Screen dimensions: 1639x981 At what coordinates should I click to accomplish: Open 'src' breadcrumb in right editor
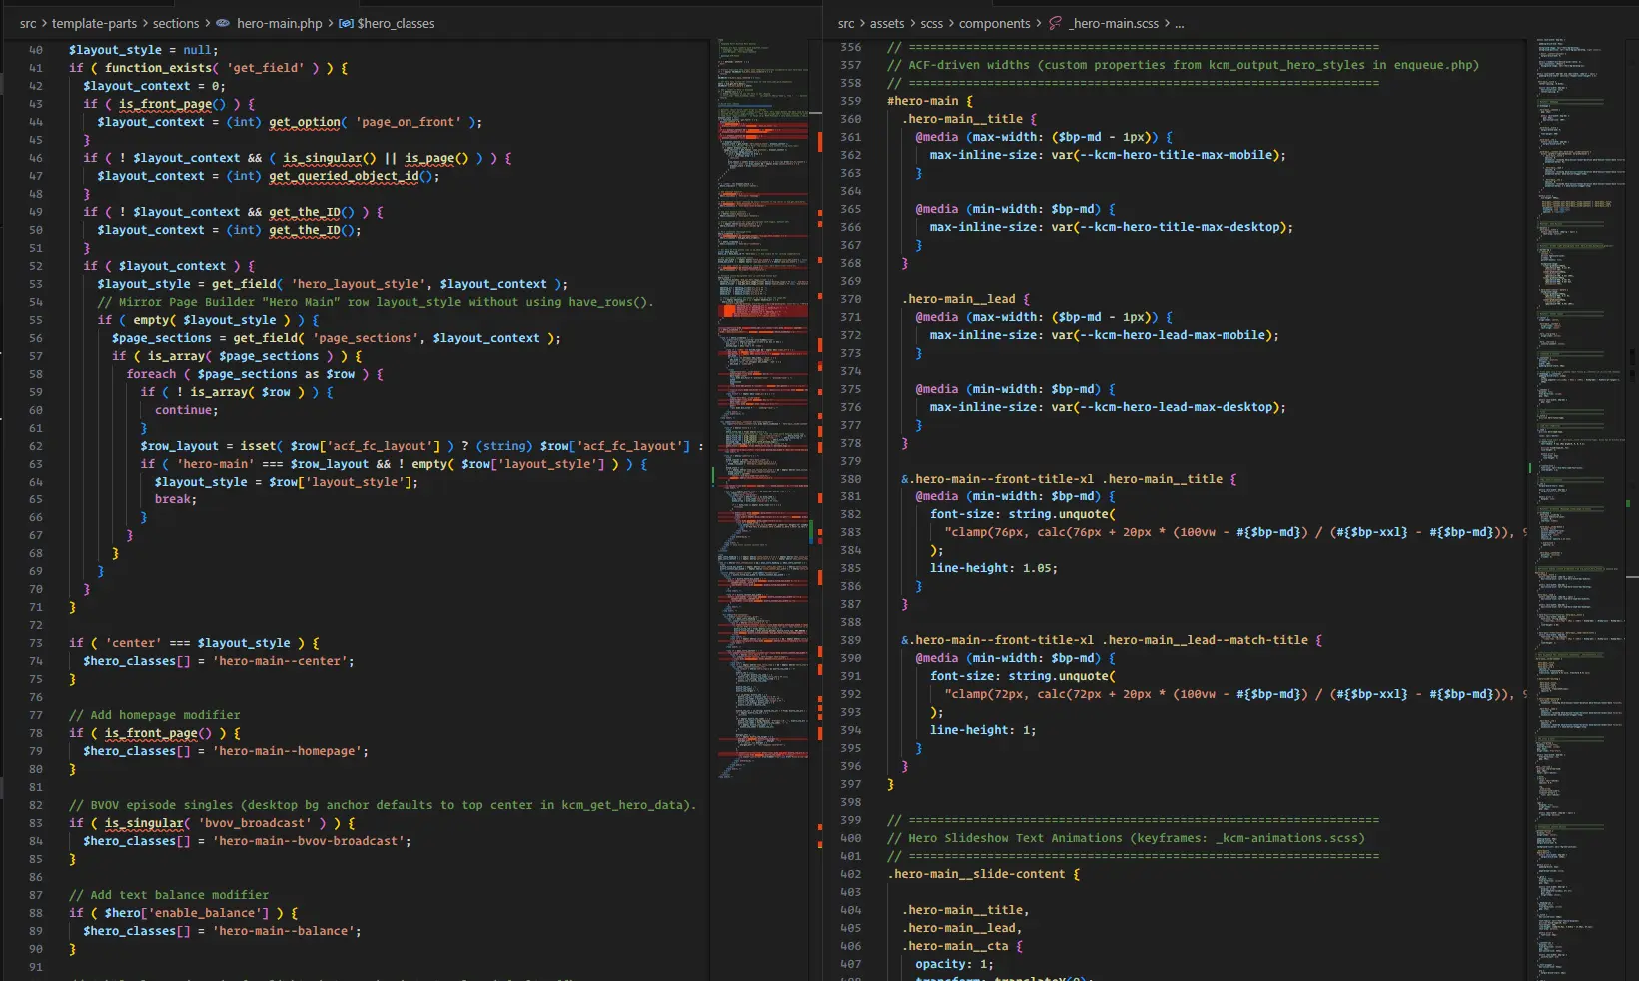[846, 23]
